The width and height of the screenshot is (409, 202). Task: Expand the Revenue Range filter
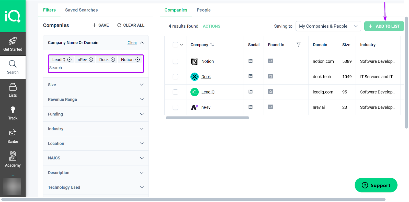(96, 99)
